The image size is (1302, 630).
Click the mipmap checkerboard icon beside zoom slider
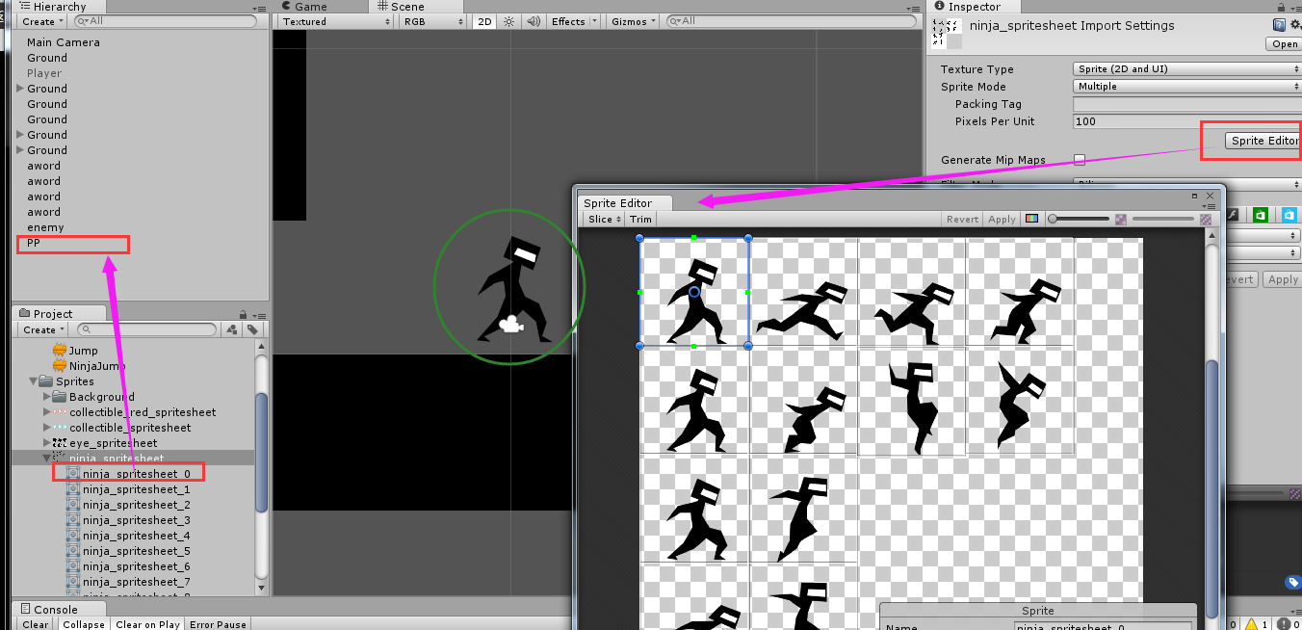coord(1120,219)
